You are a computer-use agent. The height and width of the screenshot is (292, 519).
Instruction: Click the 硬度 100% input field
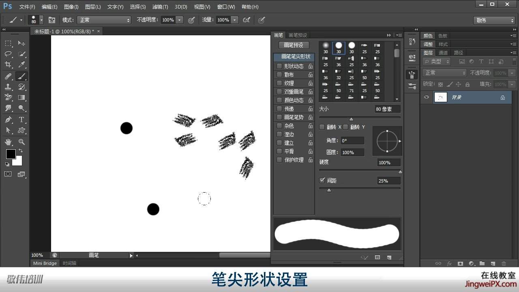[x=388, y=163]
